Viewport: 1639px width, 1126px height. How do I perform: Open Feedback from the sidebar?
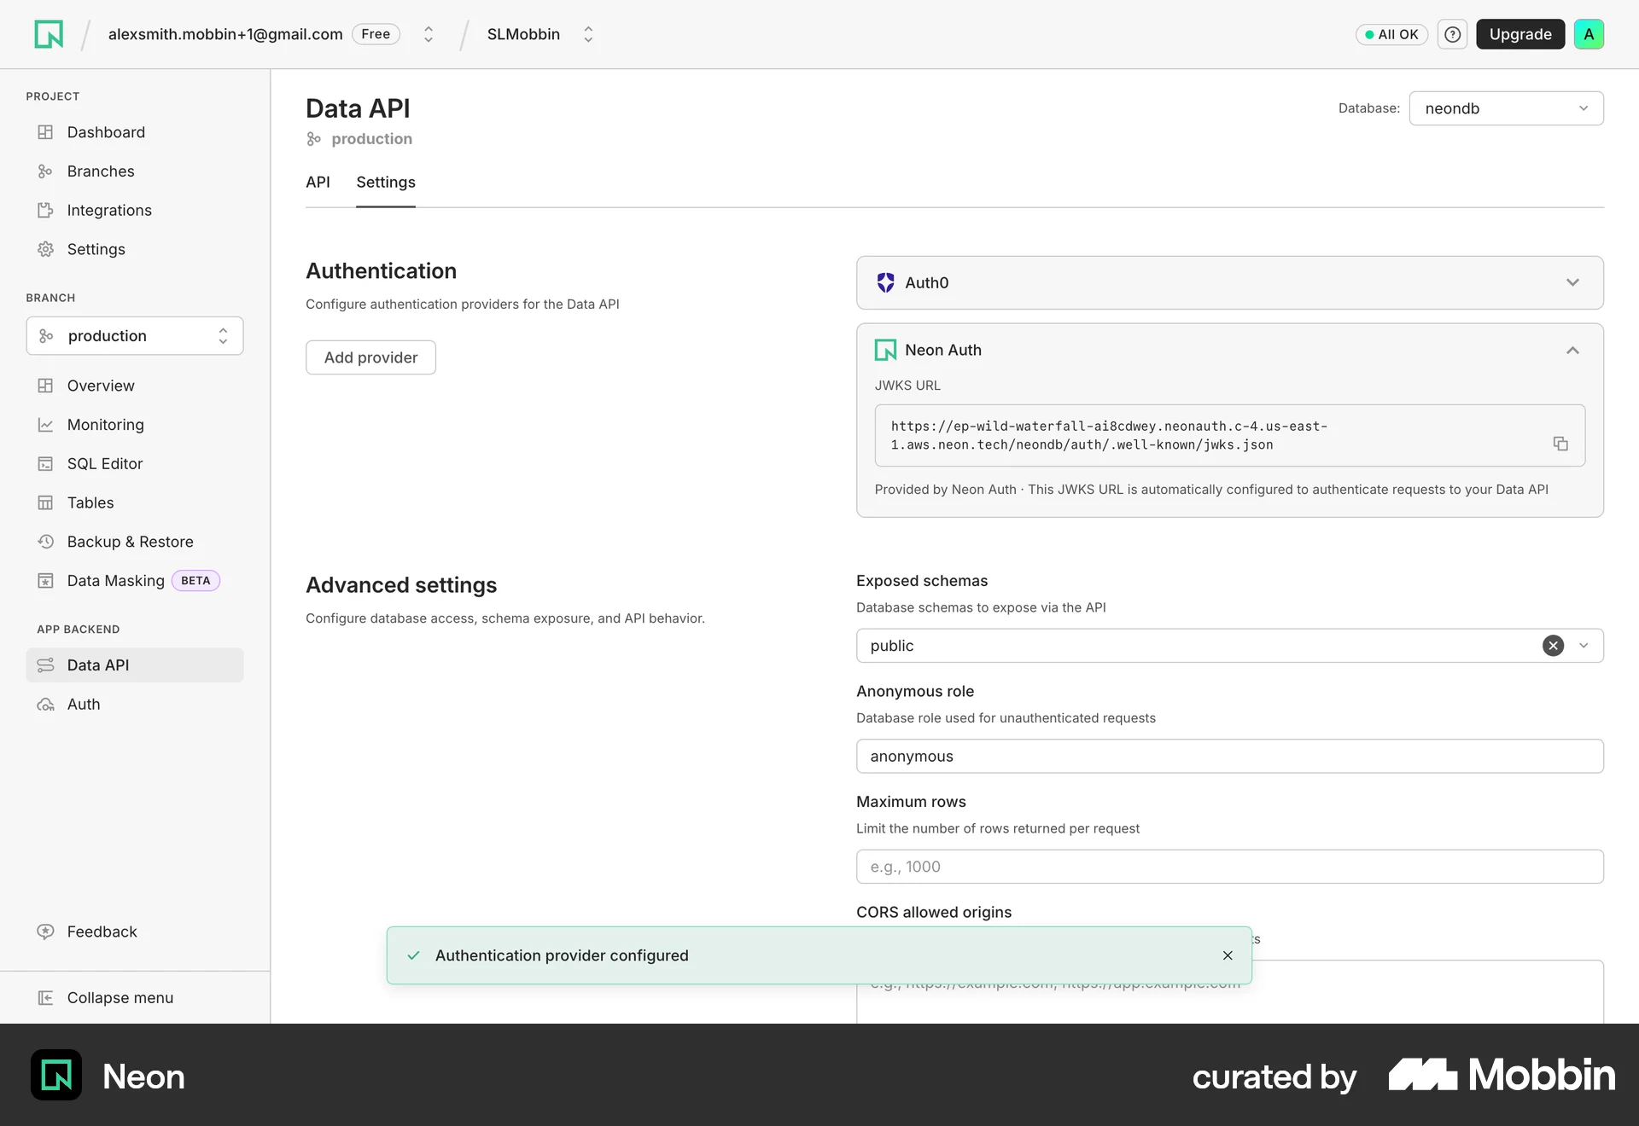135,932
